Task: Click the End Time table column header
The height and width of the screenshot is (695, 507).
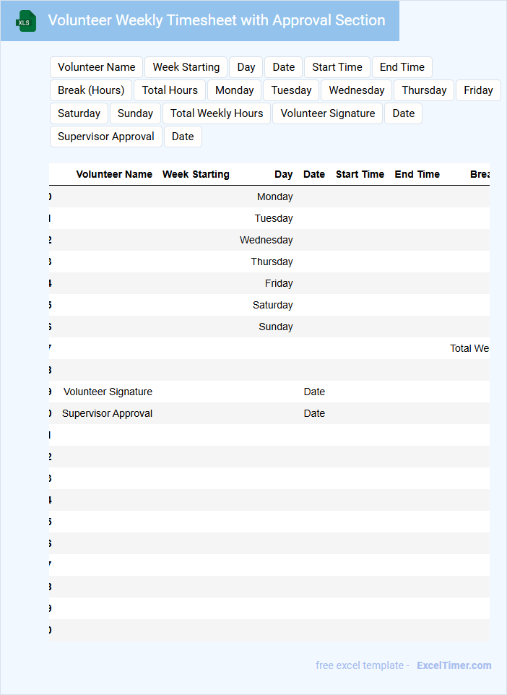Action: pos(417,174)
